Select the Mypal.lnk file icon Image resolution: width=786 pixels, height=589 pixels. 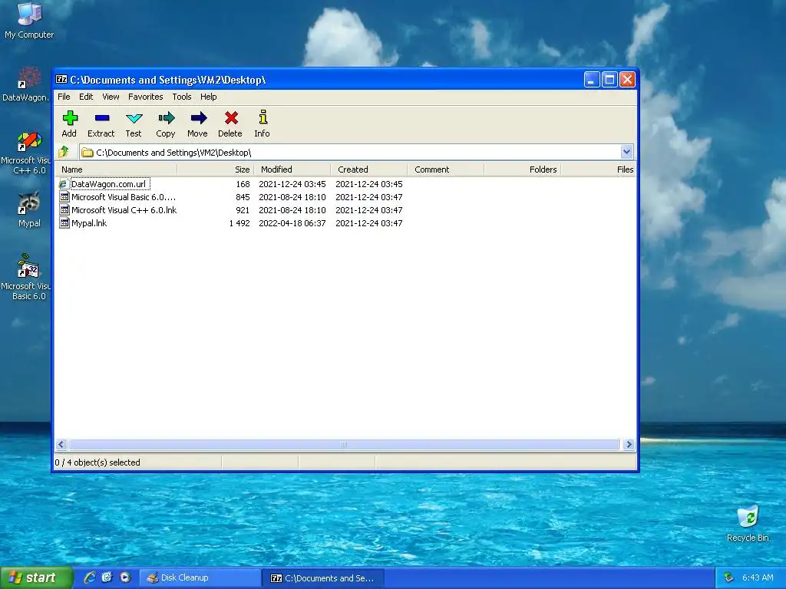pyautogui.click(x=64, y=223)
